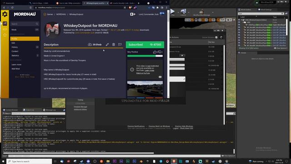
Task: Click the flag report icon beside Description
Action: [x=120, y=45]
